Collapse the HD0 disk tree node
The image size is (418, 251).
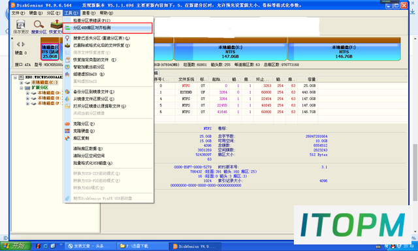coord(15,77)
